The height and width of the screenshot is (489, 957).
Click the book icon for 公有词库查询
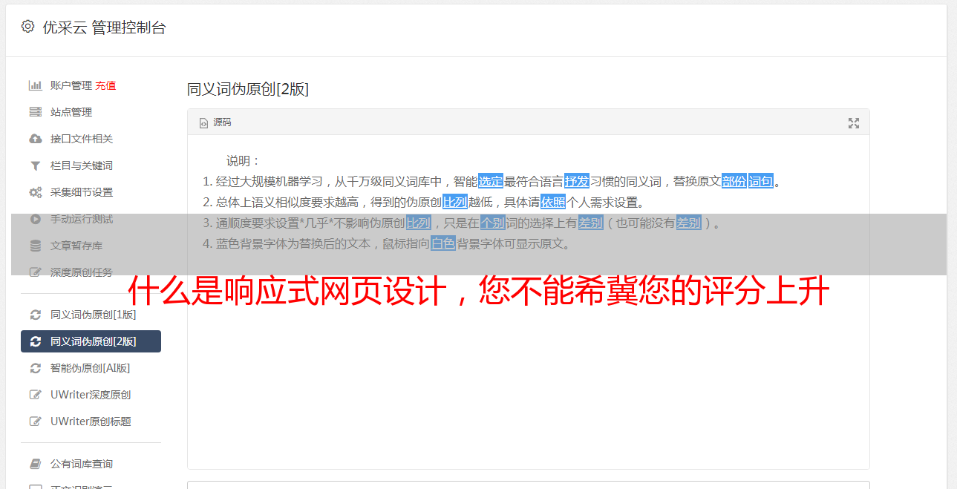click(35, 464)
